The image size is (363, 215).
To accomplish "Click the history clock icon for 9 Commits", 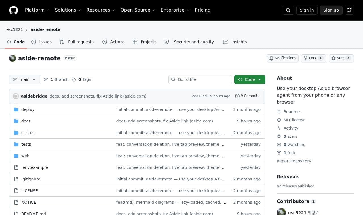I will click(237, 96).
